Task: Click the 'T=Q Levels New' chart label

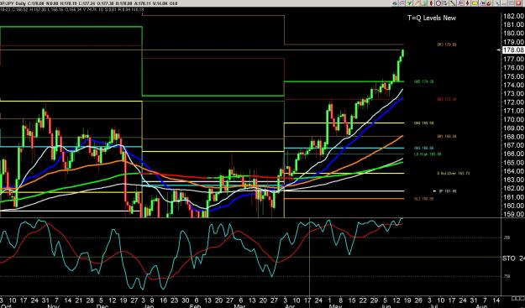Action: click(x=432, y=18)
